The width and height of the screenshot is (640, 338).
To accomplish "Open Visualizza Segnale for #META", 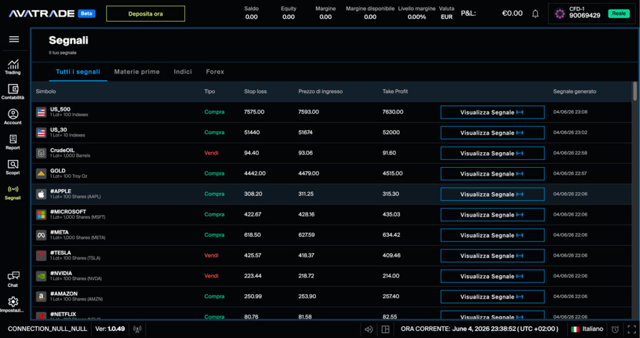I will coord(492,235).
